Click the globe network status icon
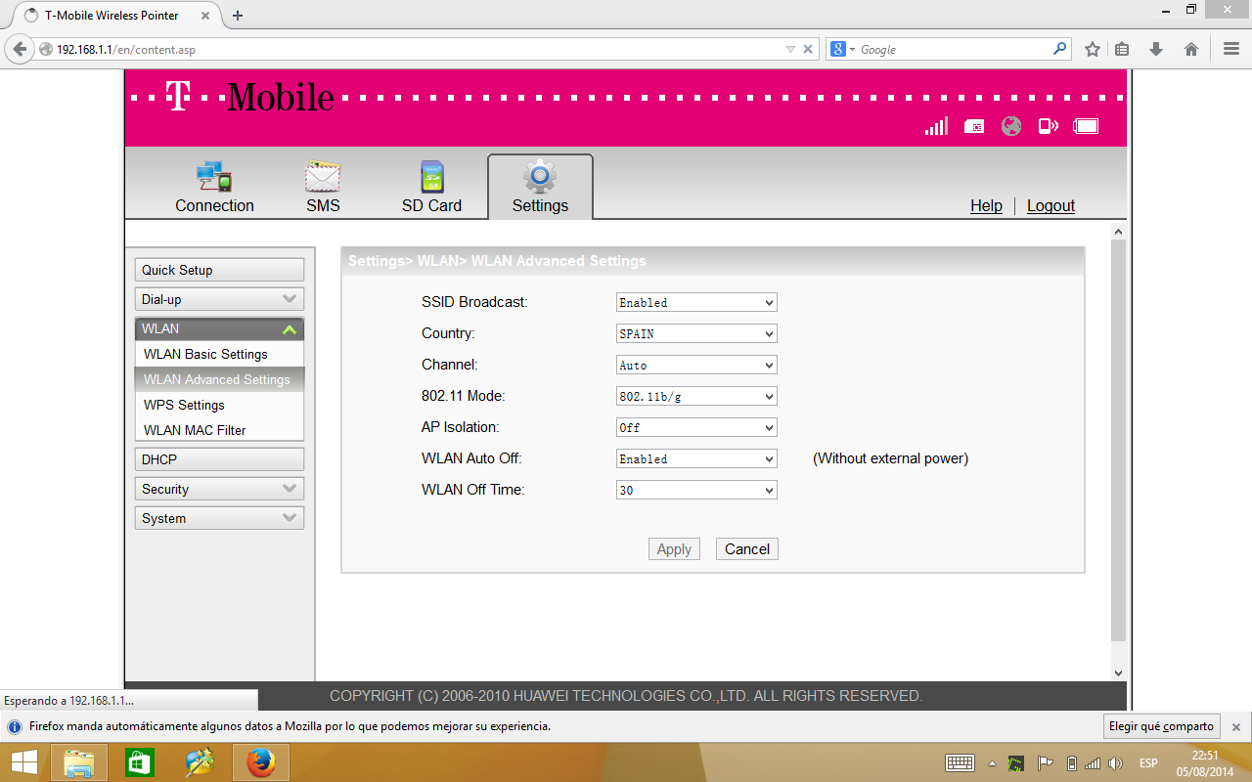The image size is (1252, 782). coord(1011,126)
